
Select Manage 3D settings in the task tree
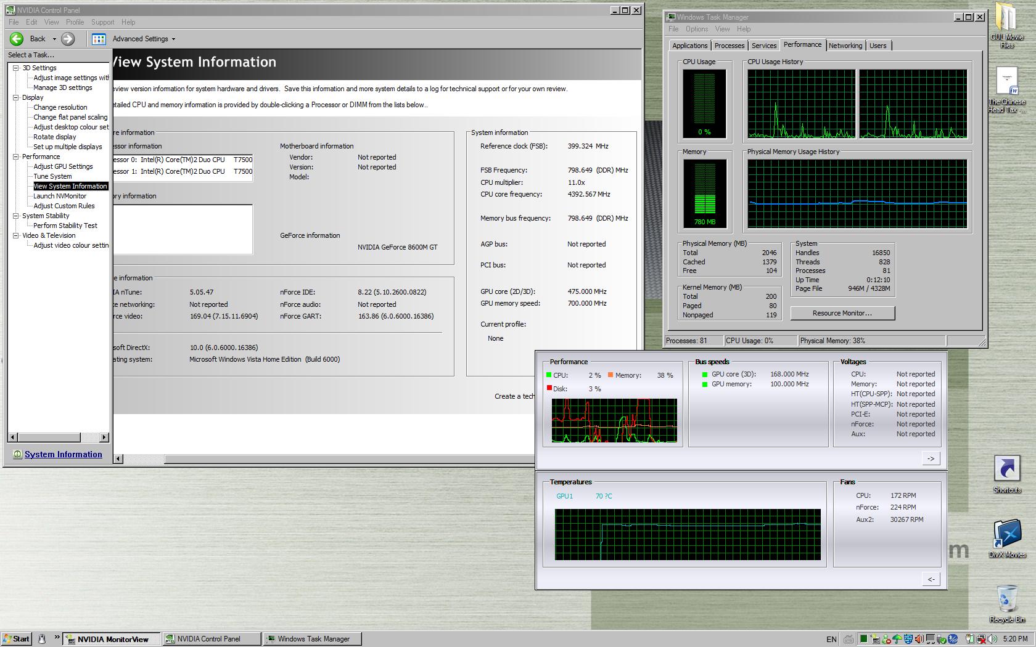pos(63,87)
